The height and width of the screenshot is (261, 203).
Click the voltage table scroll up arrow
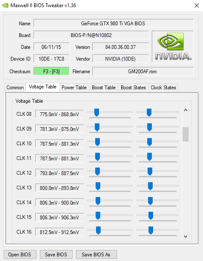(x=185, y=110)
